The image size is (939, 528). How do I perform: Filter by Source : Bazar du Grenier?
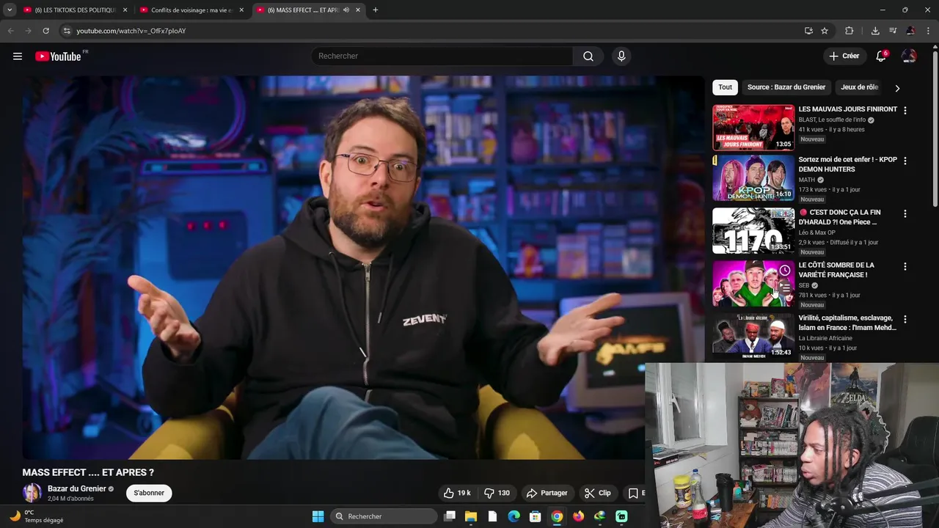click(786, 87)
